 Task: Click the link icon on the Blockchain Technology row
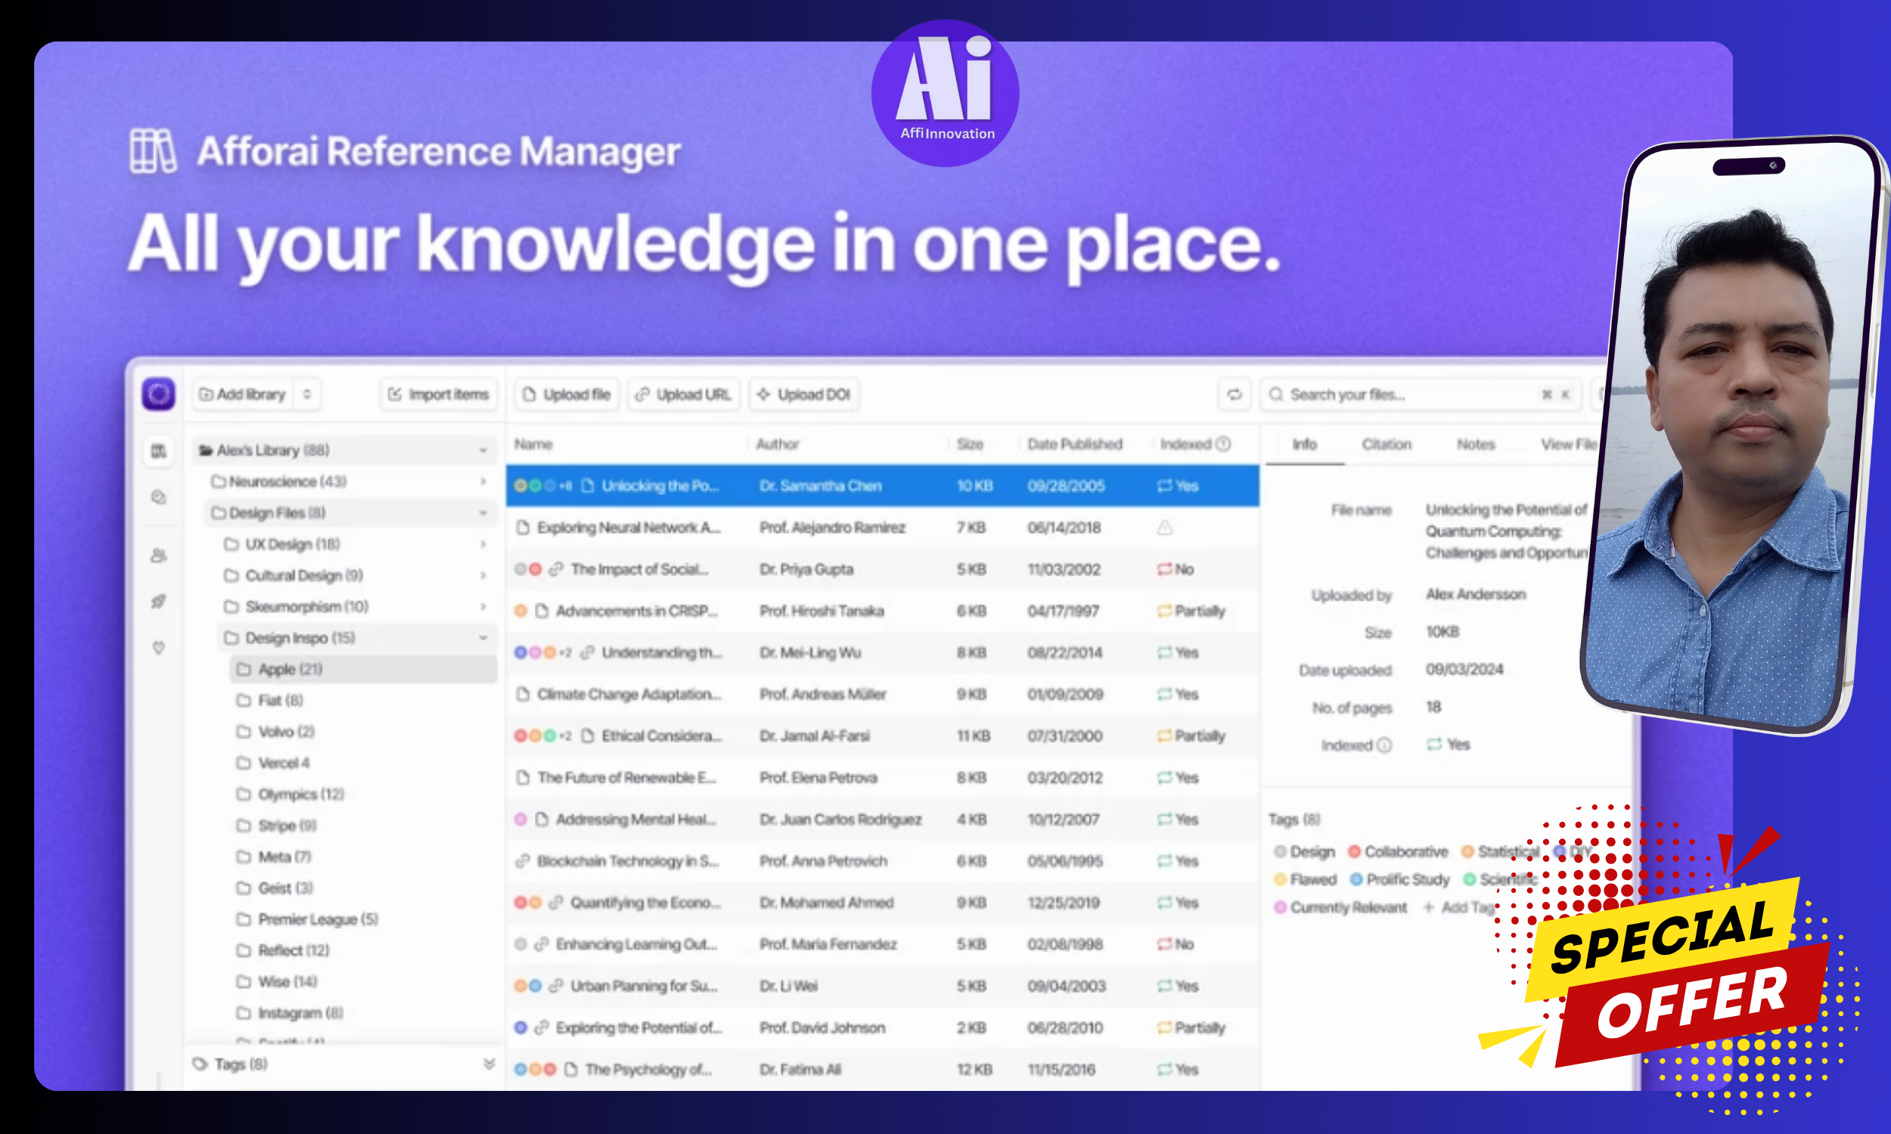pyautogui.click(x=522, y=861)
